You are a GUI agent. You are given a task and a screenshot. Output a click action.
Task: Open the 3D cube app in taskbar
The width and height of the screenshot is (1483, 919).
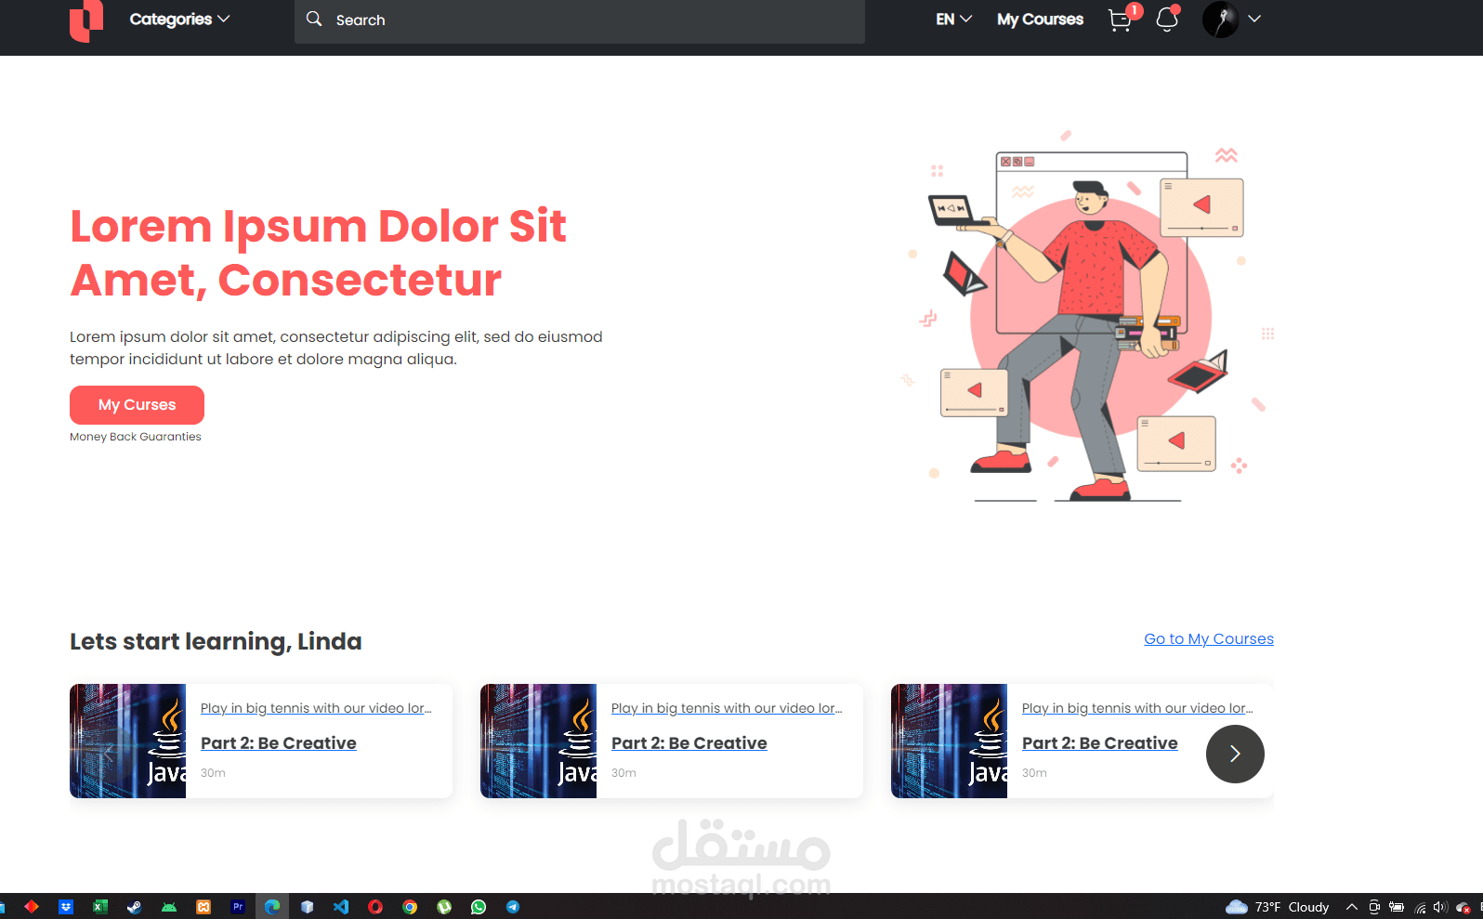click(307, 907)
